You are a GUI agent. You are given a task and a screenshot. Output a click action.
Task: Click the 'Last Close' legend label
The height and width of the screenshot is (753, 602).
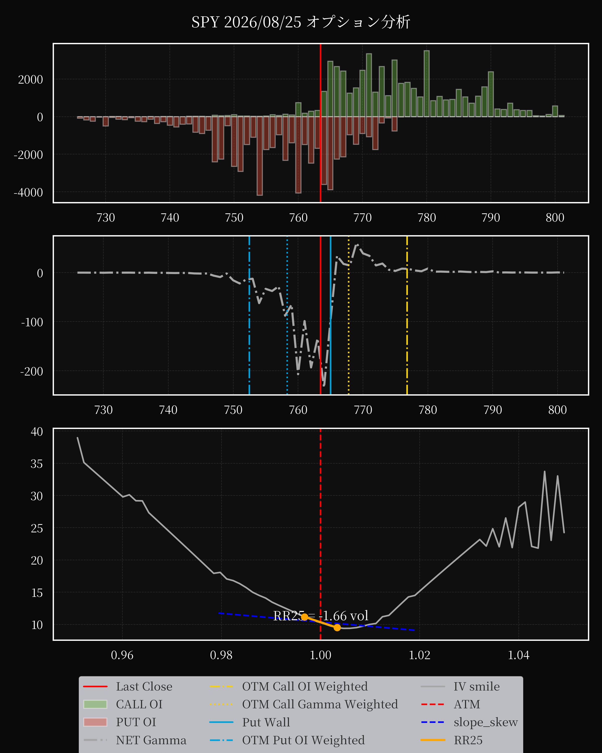(144, 686)
